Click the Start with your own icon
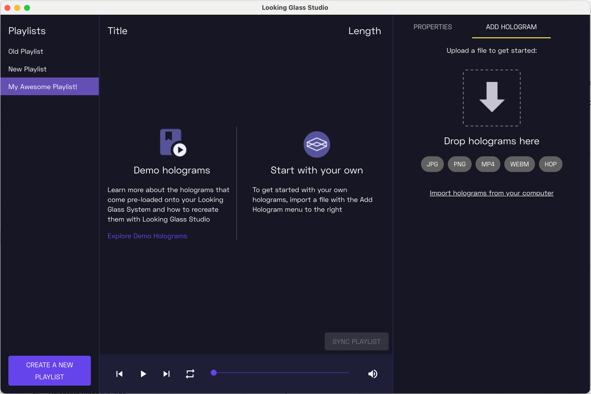The width and height of the screenshot is (591, 394). point(317,144)
